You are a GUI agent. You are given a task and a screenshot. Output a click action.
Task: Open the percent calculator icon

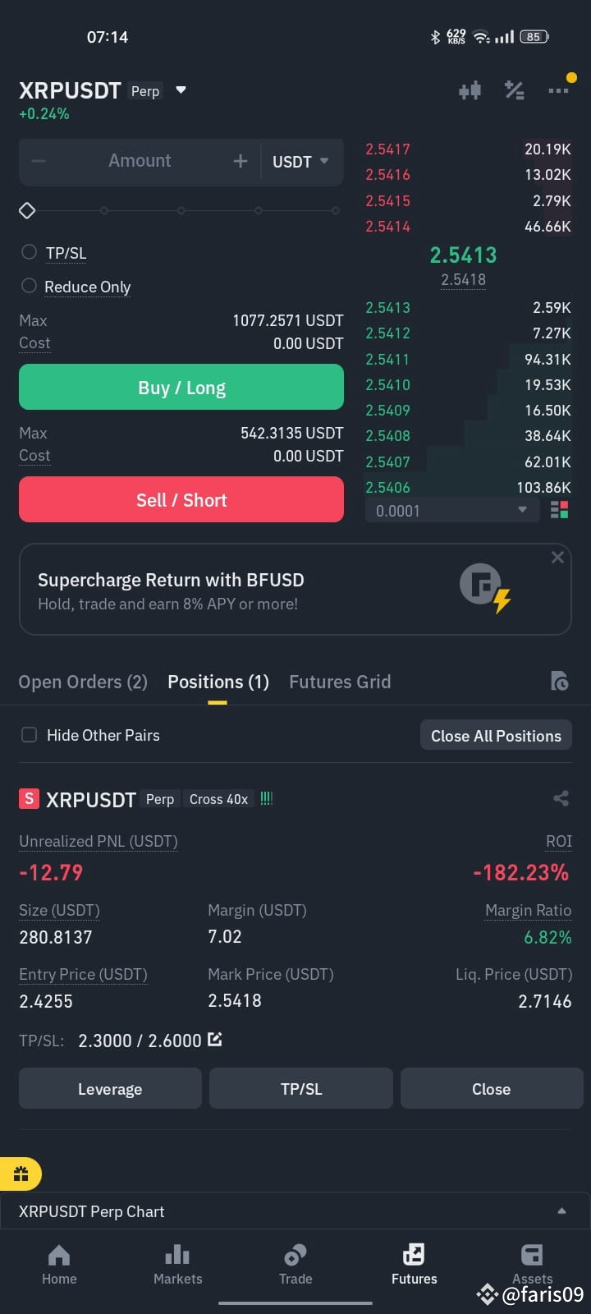515,90
